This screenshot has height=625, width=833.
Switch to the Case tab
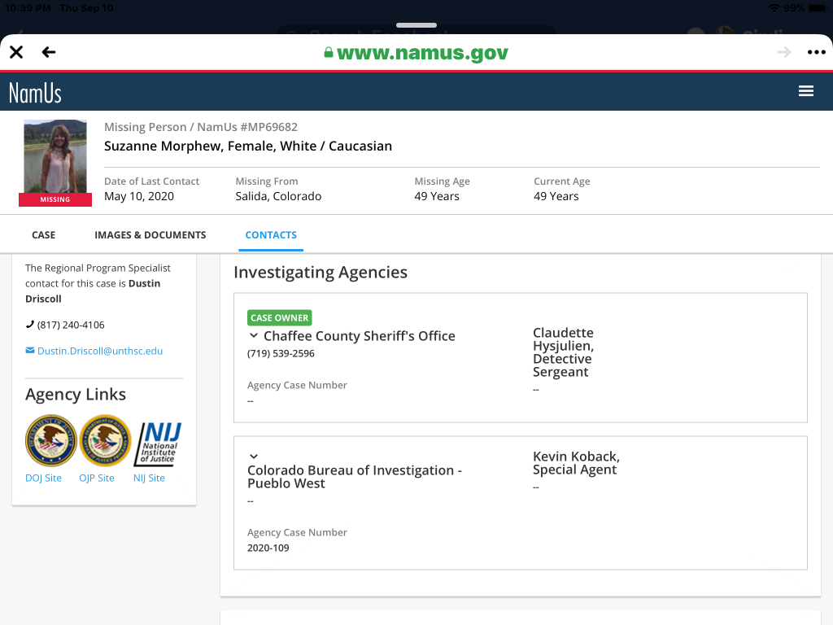[x=43, y=234]
